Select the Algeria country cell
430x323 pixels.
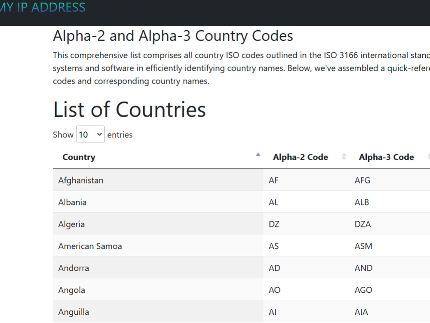(158, 224)
